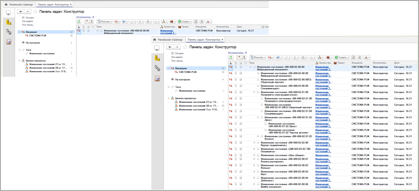Open the gears section in the background window sidebar
This screenshot has width=419, height=191.
tap(9, 32)
